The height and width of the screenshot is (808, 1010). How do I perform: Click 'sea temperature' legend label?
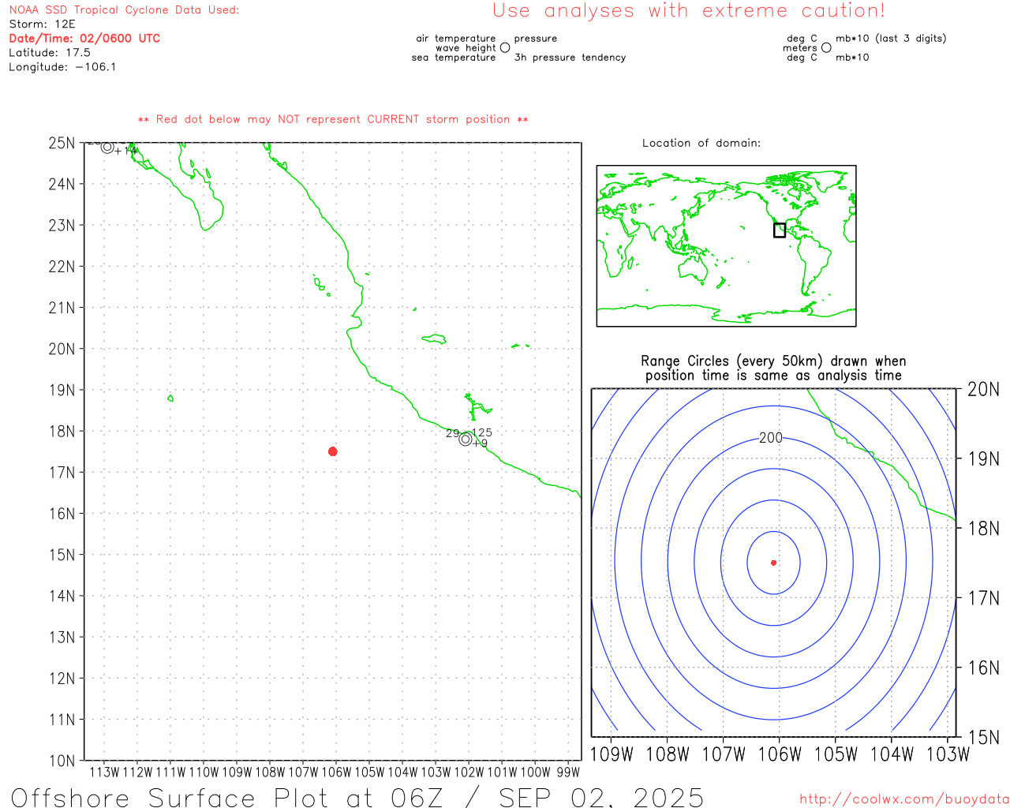click(x=454, y=57)
